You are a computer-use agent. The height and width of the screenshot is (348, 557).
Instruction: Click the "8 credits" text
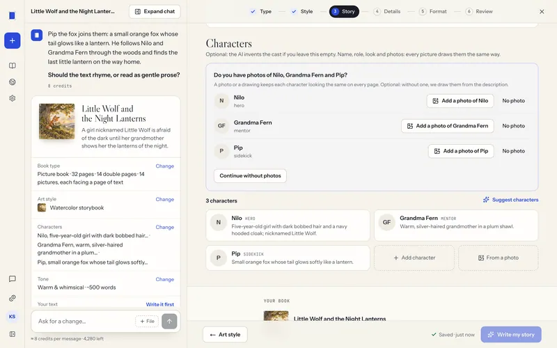(60, 86)
